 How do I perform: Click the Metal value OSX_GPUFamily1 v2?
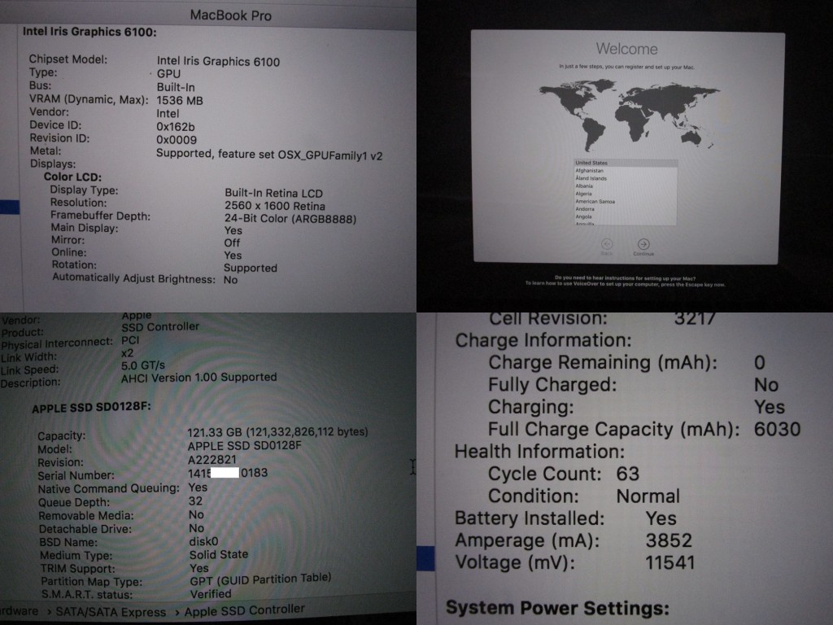(x=329, y=155)
